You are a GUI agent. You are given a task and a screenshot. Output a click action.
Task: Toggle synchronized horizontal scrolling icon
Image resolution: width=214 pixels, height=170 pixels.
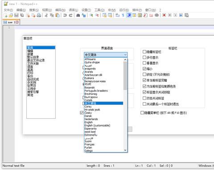pos(110,15)
